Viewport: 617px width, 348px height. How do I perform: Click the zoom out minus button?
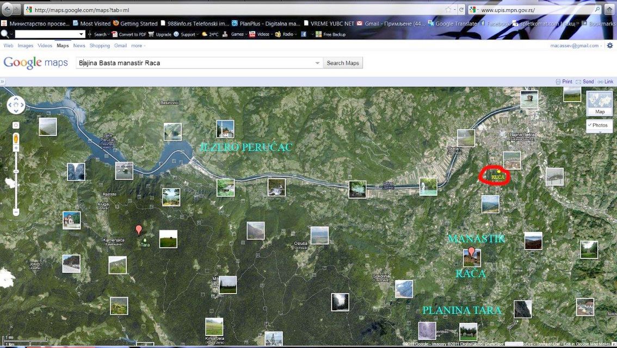pyautogui.click(x=16, y=212)
